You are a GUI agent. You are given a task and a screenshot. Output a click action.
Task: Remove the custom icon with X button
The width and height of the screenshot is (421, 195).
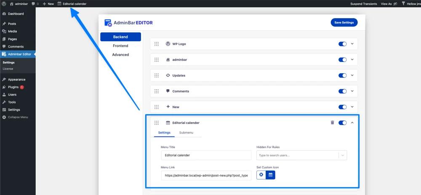[261, 175]
